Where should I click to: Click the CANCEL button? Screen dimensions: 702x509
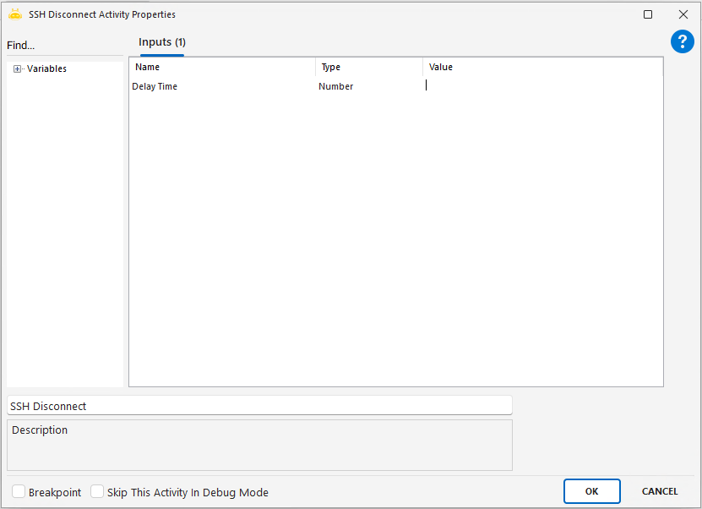pyautogui.click(x=660, y=491)
